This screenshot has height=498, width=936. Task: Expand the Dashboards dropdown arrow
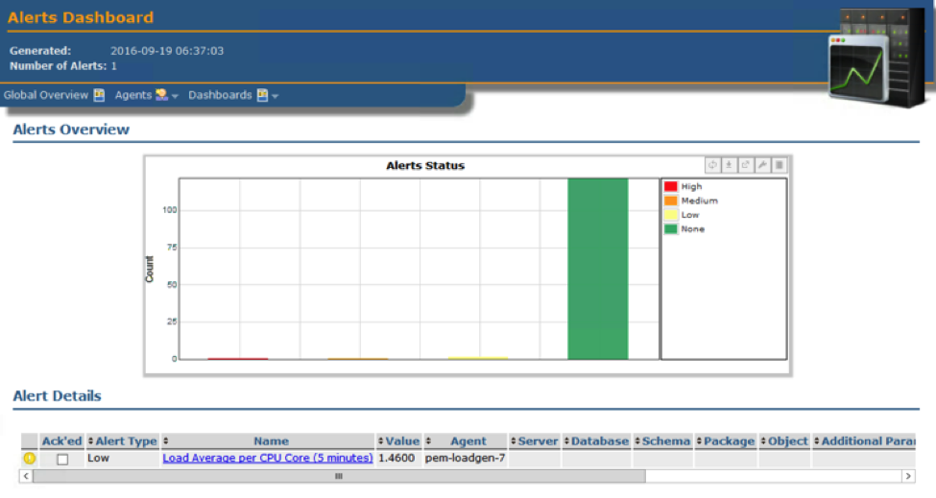coord(276,97)
